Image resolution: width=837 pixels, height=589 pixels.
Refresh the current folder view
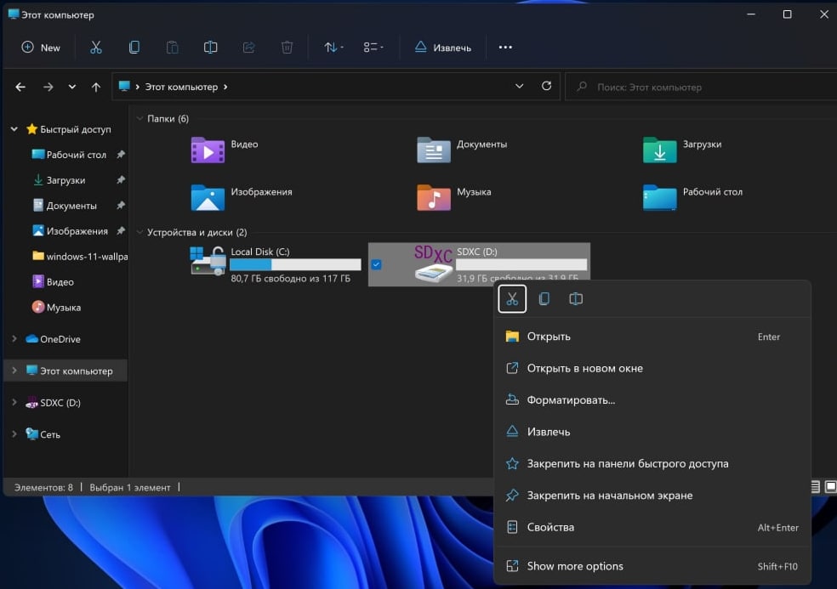[x=546, y=86]
